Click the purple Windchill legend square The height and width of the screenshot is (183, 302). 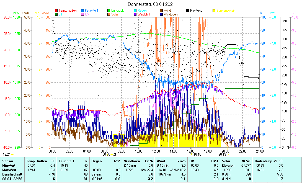click(x=135, y=14)
